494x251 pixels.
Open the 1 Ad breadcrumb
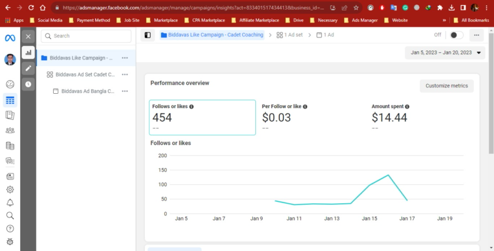click(x=325, y=35)
